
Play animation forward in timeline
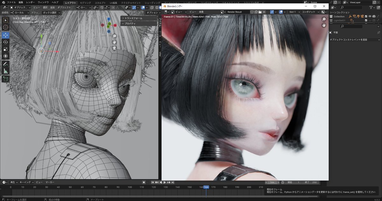point(165,182)
